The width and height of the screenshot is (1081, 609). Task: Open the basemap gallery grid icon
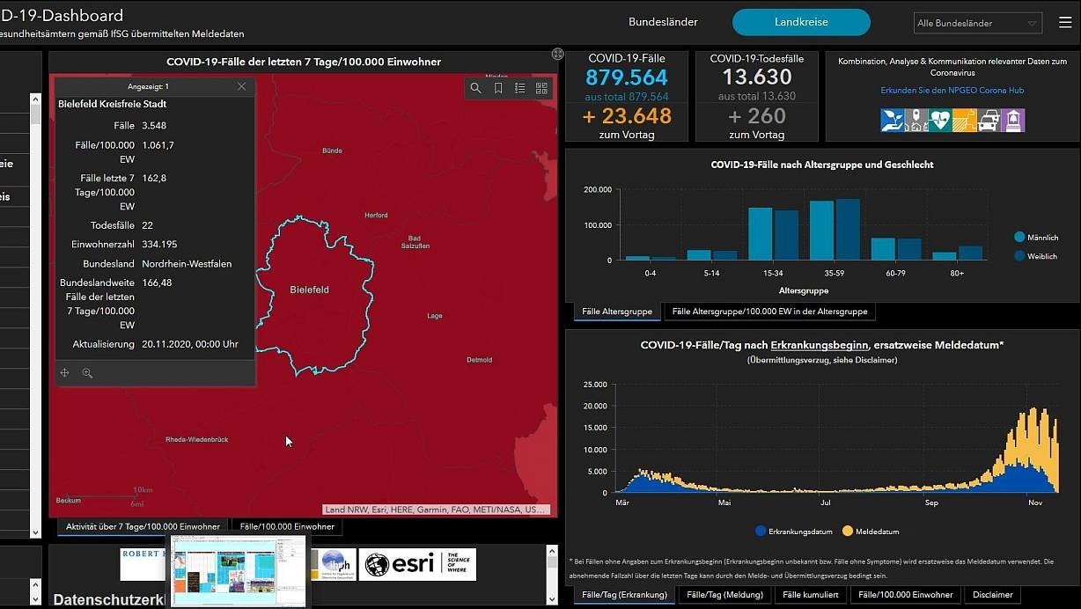click(x=541, y=88)
